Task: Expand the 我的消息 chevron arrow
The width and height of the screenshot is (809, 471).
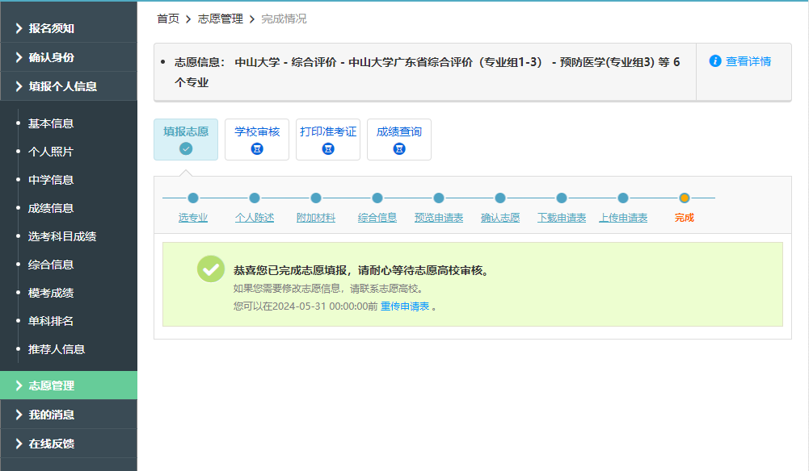Action: point(19,415)
